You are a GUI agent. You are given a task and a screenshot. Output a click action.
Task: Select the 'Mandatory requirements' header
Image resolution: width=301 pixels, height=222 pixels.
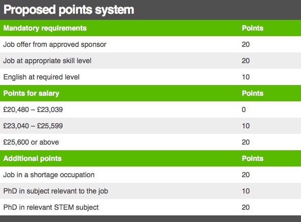coord(45,28)
